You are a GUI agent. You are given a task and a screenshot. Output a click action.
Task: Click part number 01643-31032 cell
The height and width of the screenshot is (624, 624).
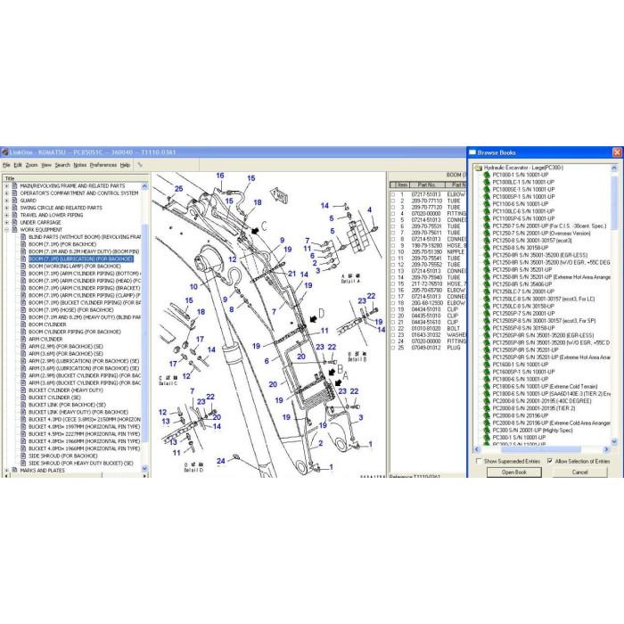(427, 335)
